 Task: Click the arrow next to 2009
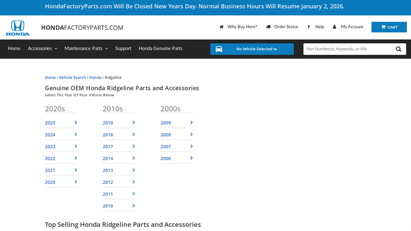click(191, 123)
